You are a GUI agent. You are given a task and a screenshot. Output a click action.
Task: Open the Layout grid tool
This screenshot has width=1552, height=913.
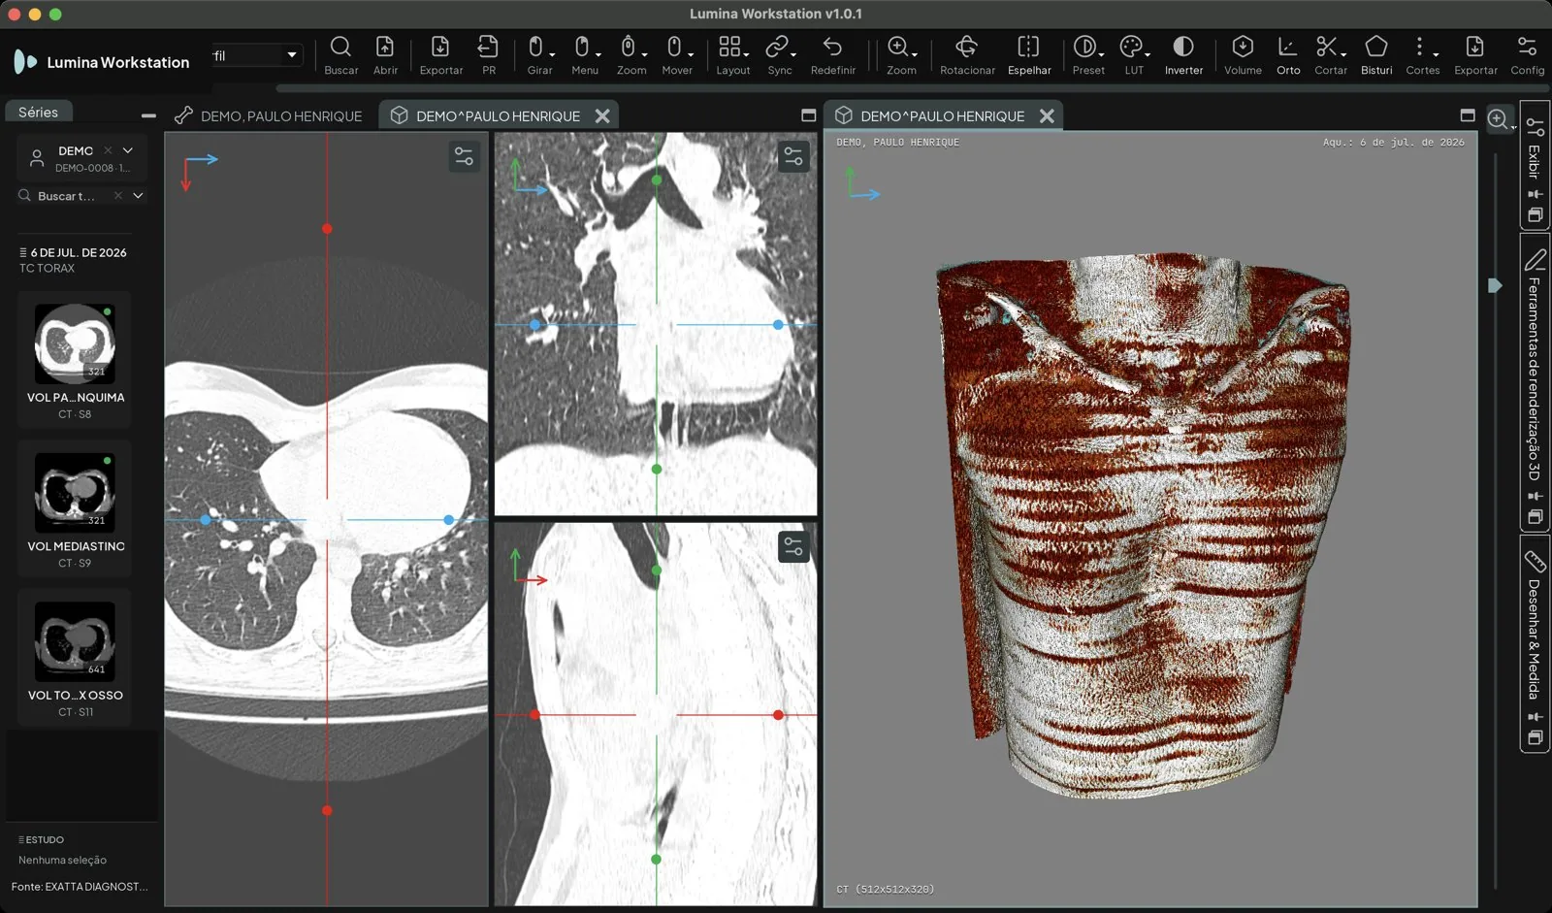coord(732,55)
